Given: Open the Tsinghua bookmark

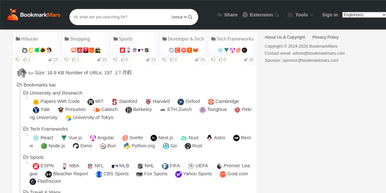Looking at the screenshot, I should click(213, 110).
